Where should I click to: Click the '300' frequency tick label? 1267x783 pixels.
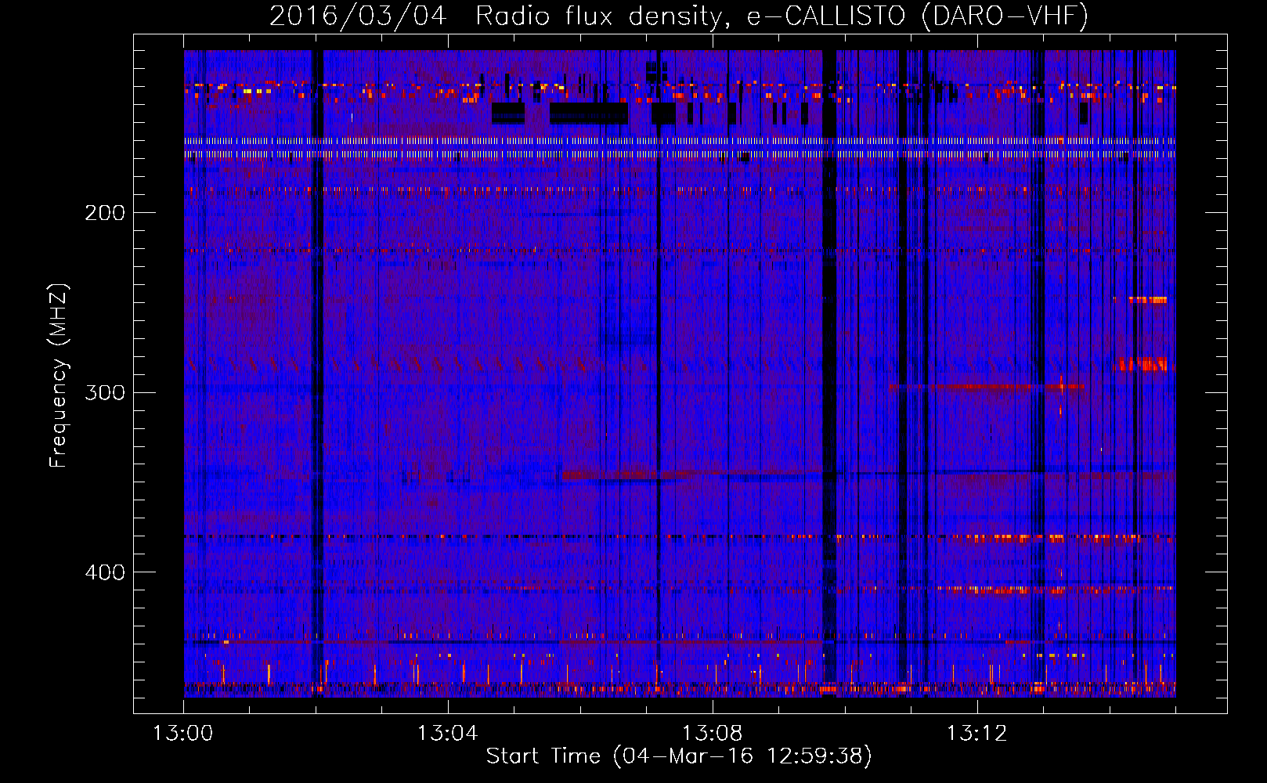tap(105, 392)
